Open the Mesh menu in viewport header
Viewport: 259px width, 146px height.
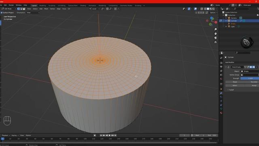(46, 9)
